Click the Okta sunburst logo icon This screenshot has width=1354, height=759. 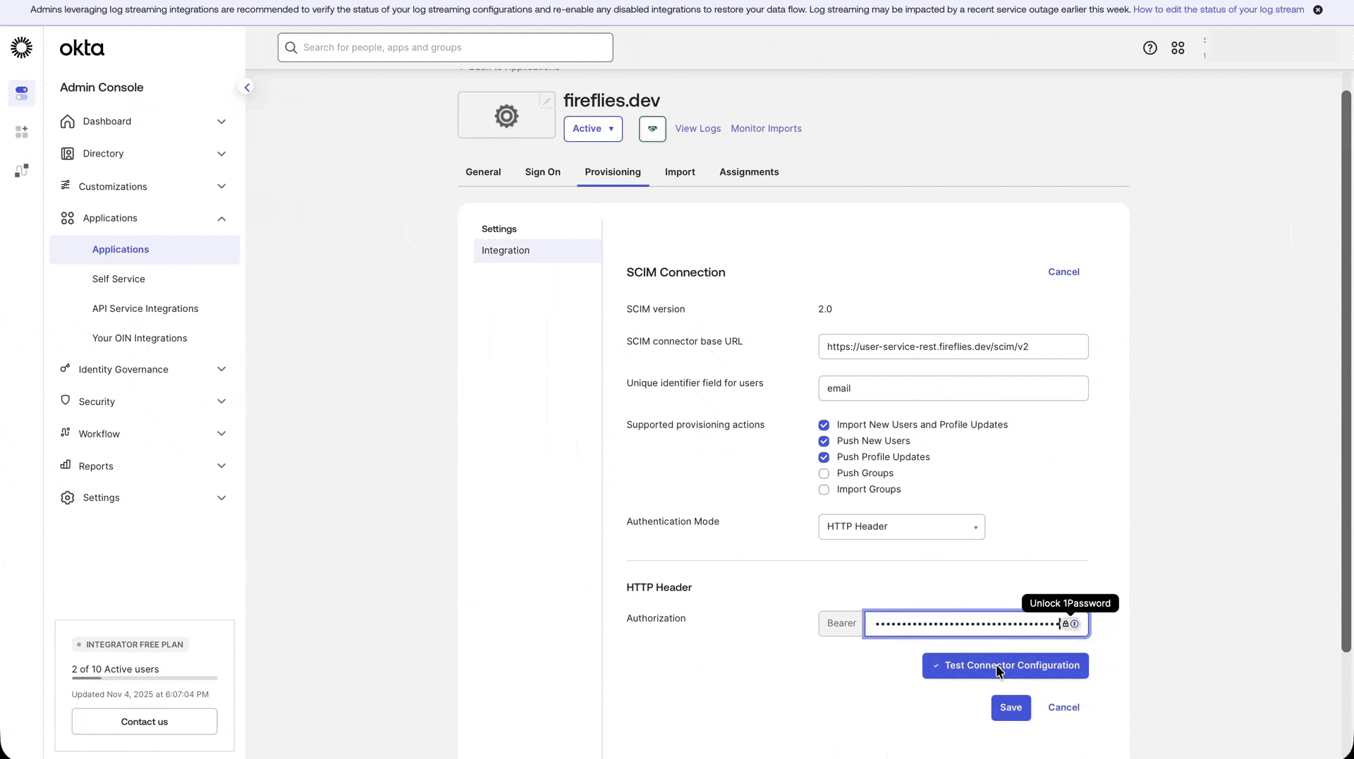click(x=21, y=47)
